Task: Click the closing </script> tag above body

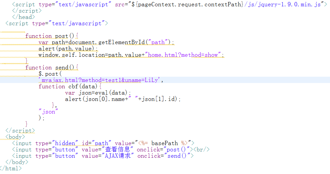Action: [x=20, y=130]
